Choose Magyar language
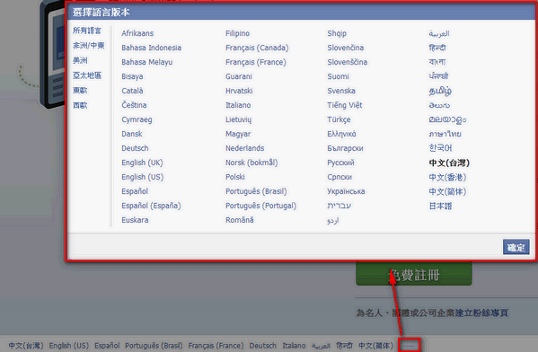Viewport: 538px width, 352px height. click(238, 134)
